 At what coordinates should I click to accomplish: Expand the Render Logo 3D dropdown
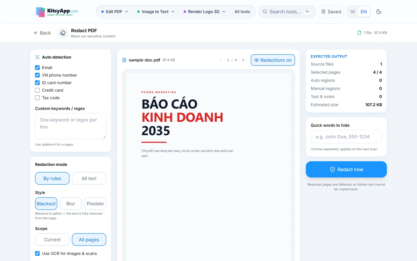204,12
